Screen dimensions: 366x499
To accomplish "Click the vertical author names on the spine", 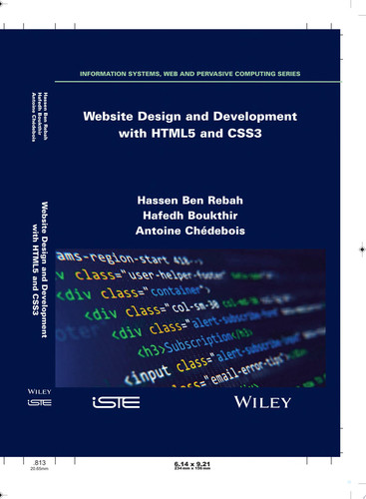I will coord(40,117).
